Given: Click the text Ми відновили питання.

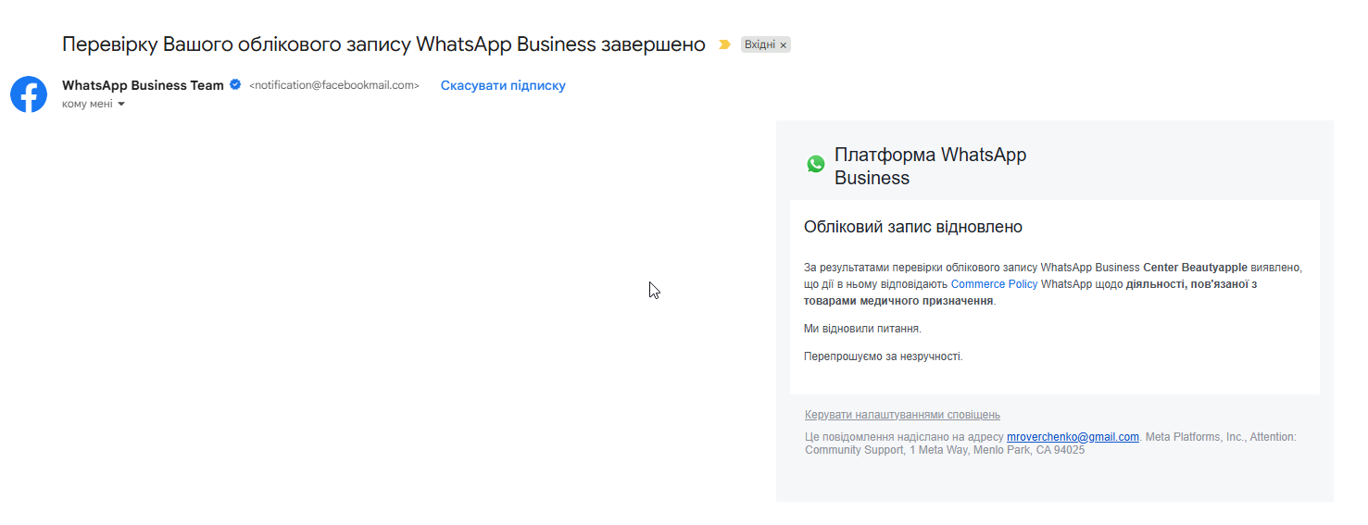Looking at the screenshot, I should [x=863, y=329].
